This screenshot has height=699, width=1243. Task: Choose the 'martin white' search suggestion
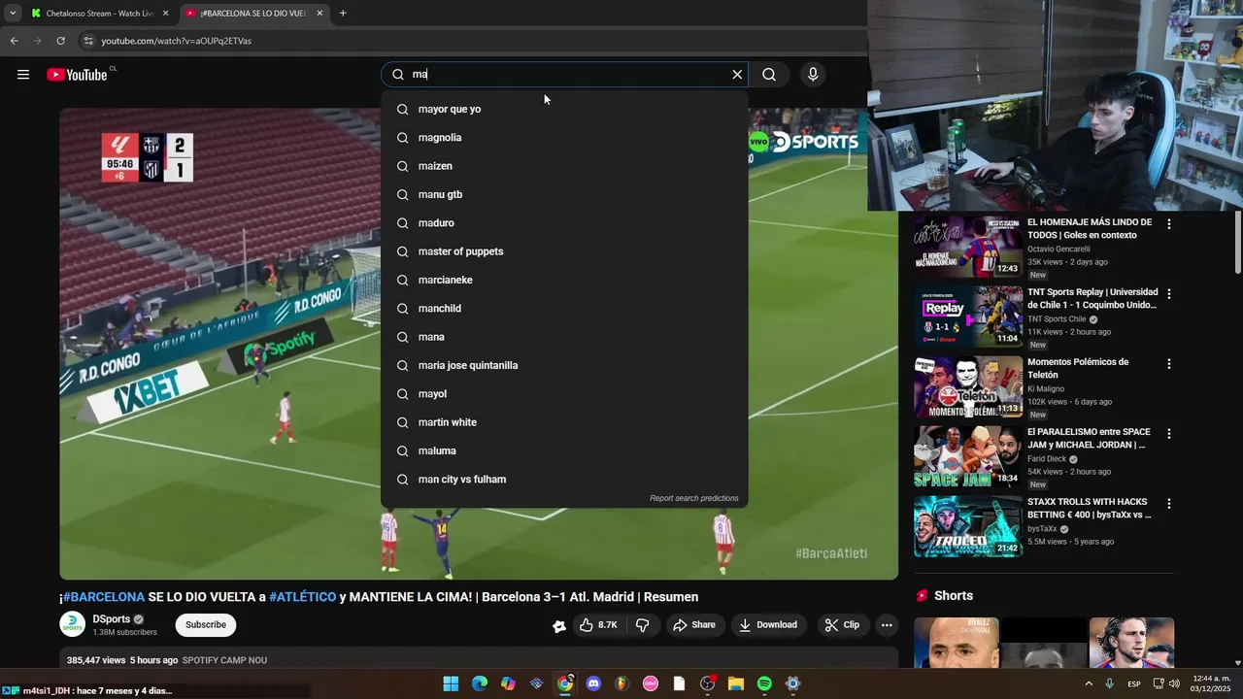(x=564, y=422)
